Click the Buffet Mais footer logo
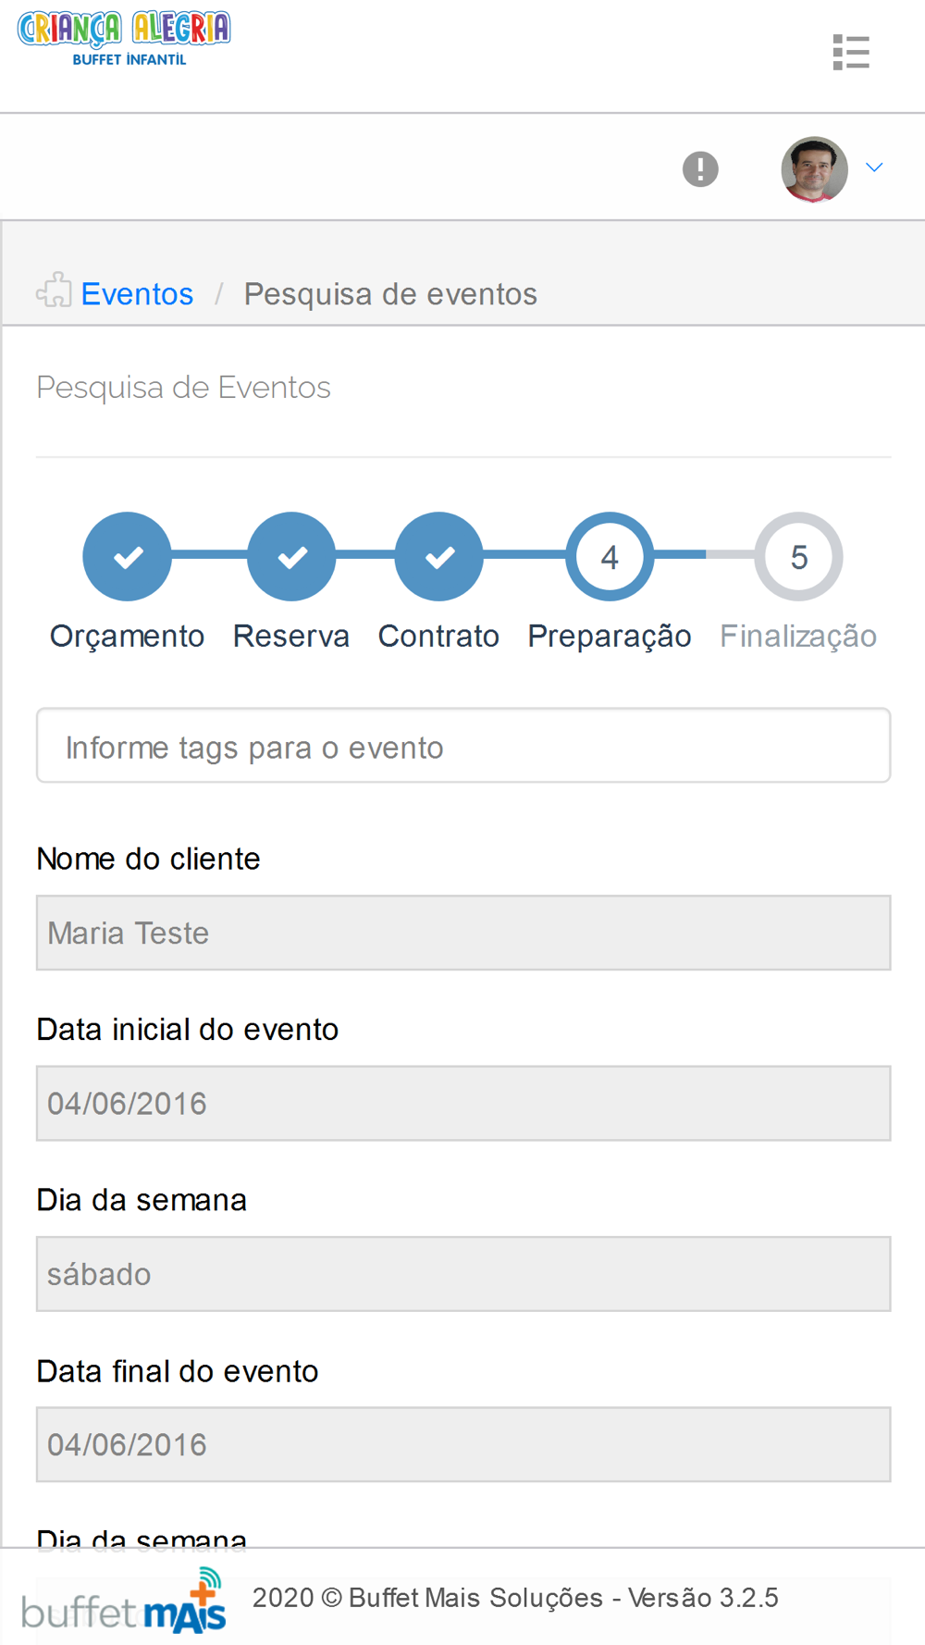 124,1600
